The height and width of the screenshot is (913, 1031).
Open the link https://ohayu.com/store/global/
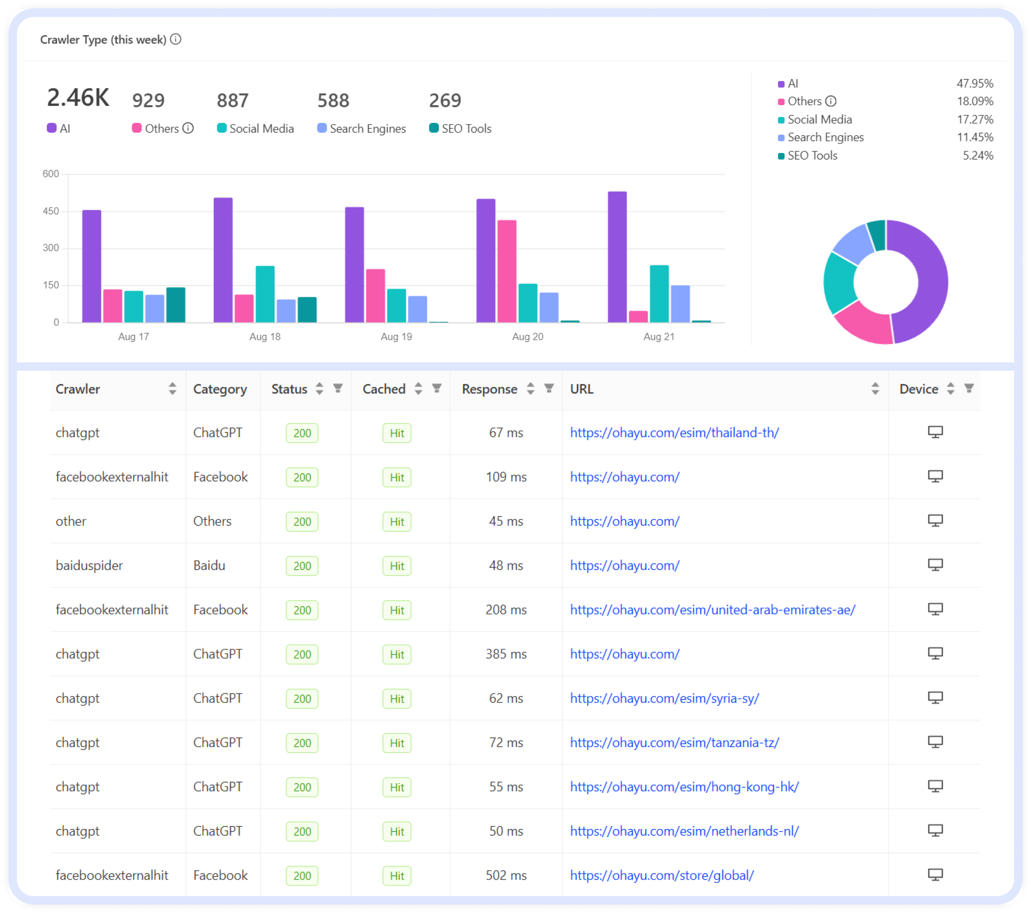[661, 875]
